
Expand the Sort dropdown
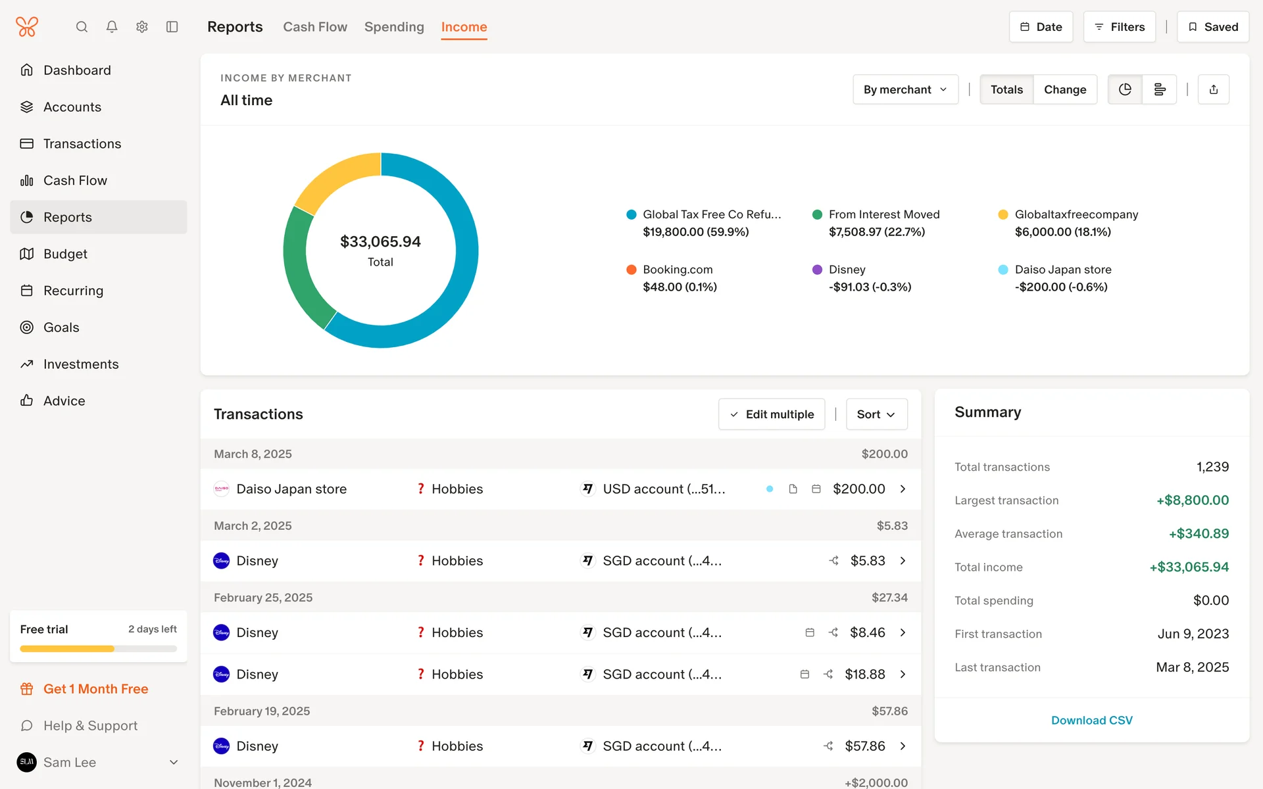tap(876, 414)
